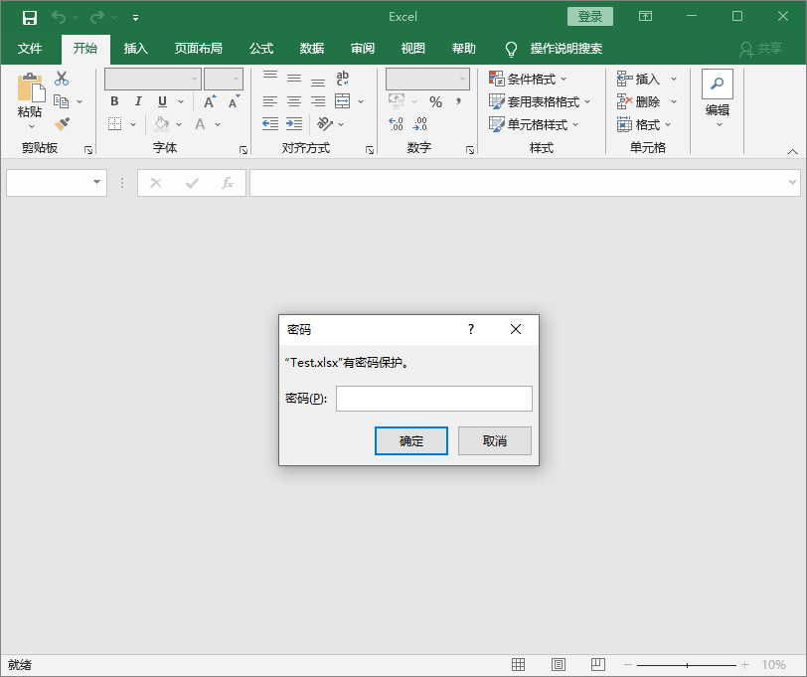Open the fill color dropdown arrow
The height and width of the screenshot is (677, 807).
pos(179,123)
